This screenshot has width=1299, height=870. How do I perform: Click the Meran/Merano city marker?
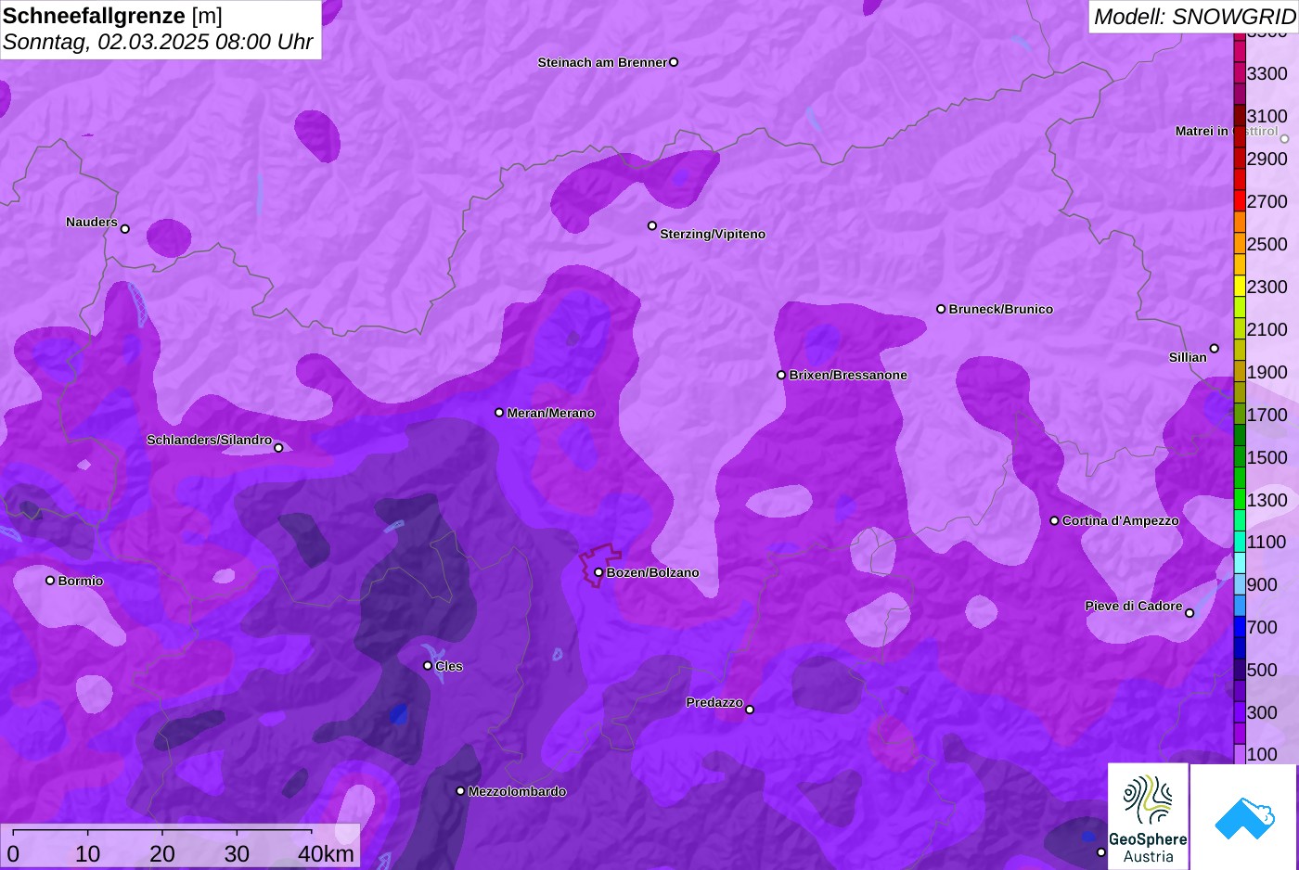point(499,413)
